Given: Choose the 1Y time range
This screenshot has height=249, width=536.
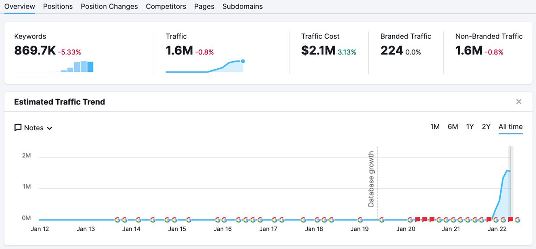Looking at the screenshot, I should pos(470,127).
